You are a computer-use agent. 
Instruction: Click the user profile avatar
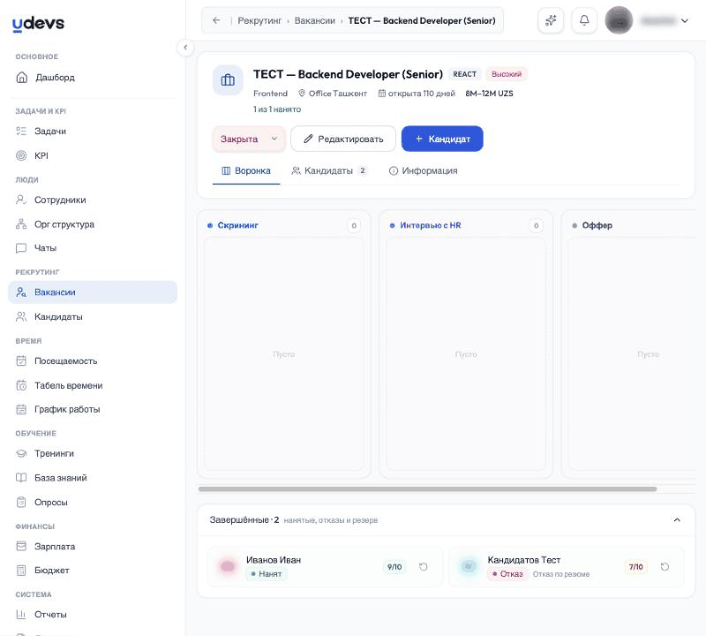pos(619,20)
